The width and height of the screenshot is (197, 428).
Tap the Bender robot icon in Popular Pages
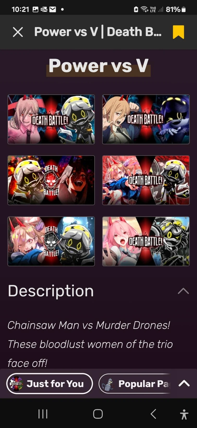click(108, 384)
